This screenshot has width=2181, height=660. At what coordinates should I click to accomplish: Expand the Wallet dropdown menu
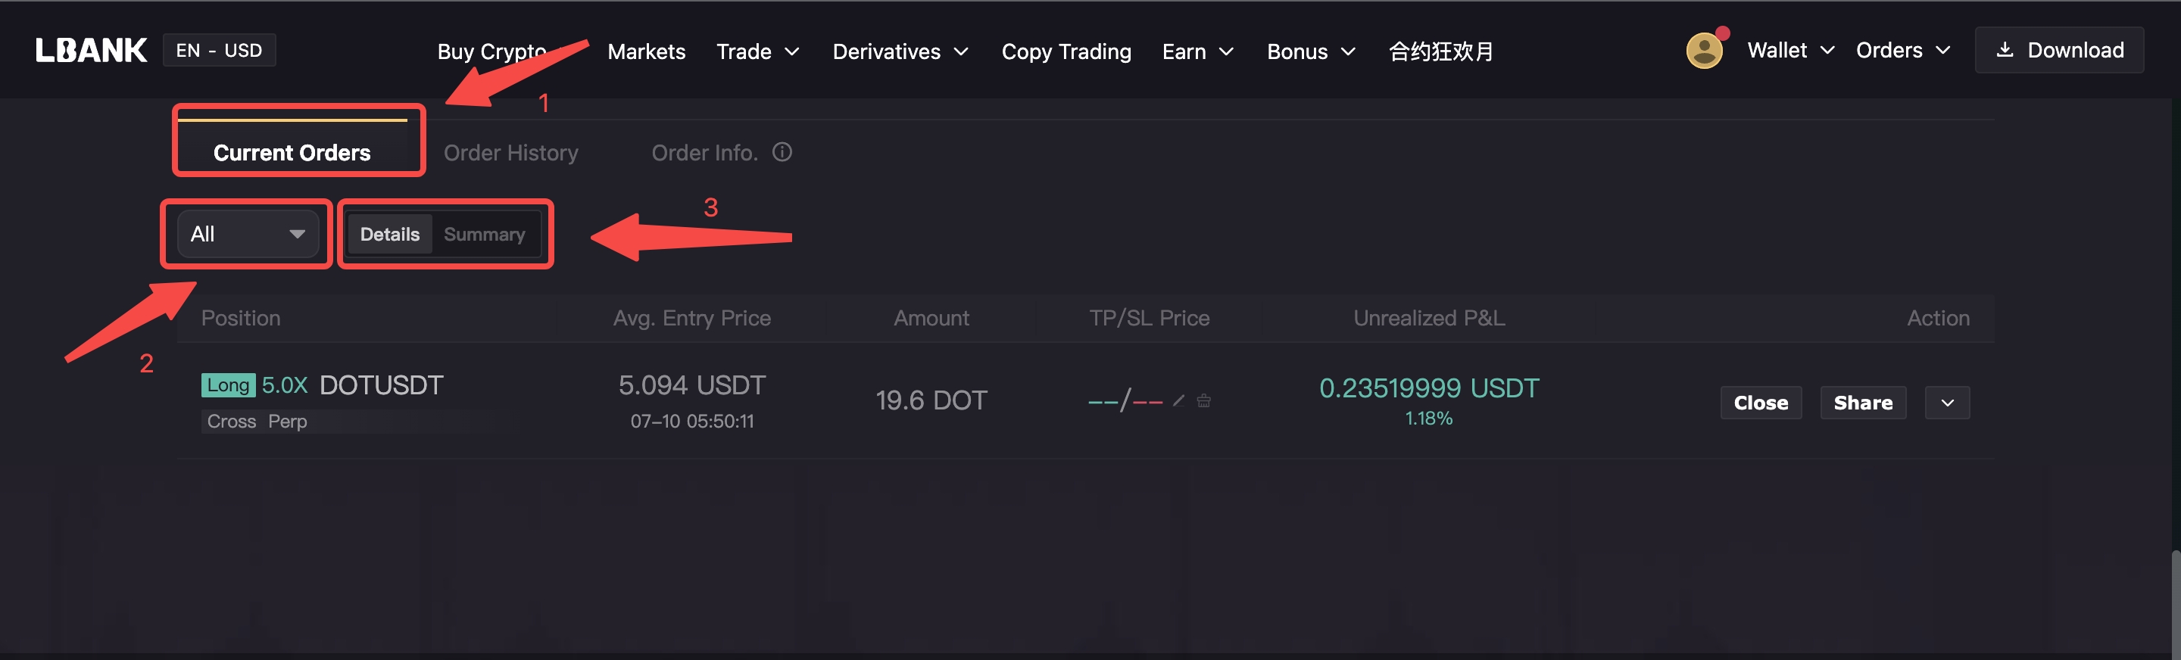(1791, 51)
